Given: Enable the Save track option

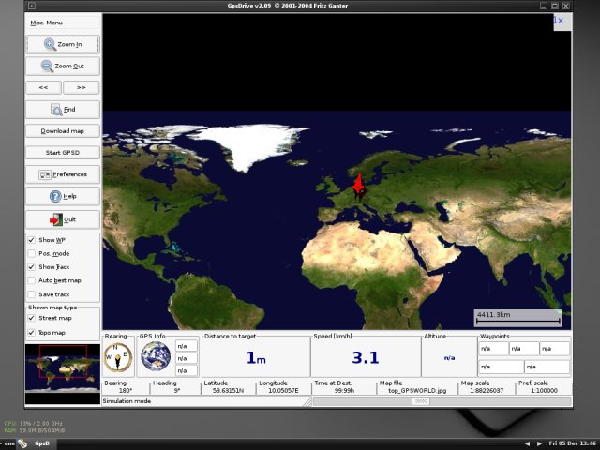Looking at the screenshot, I should (32, 294).
